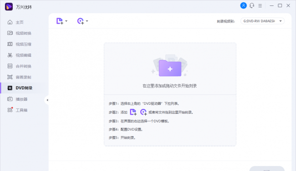Click the video convert sidebar icon
Viewport: 296px width, 171px height.
pyautogui.click(x=10, y=33)
